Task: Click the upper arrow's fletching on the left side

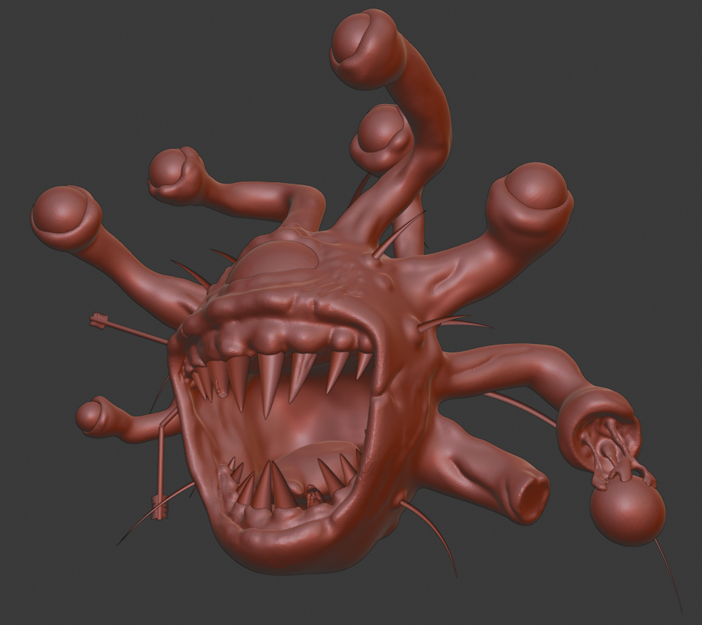Action: 99,320
